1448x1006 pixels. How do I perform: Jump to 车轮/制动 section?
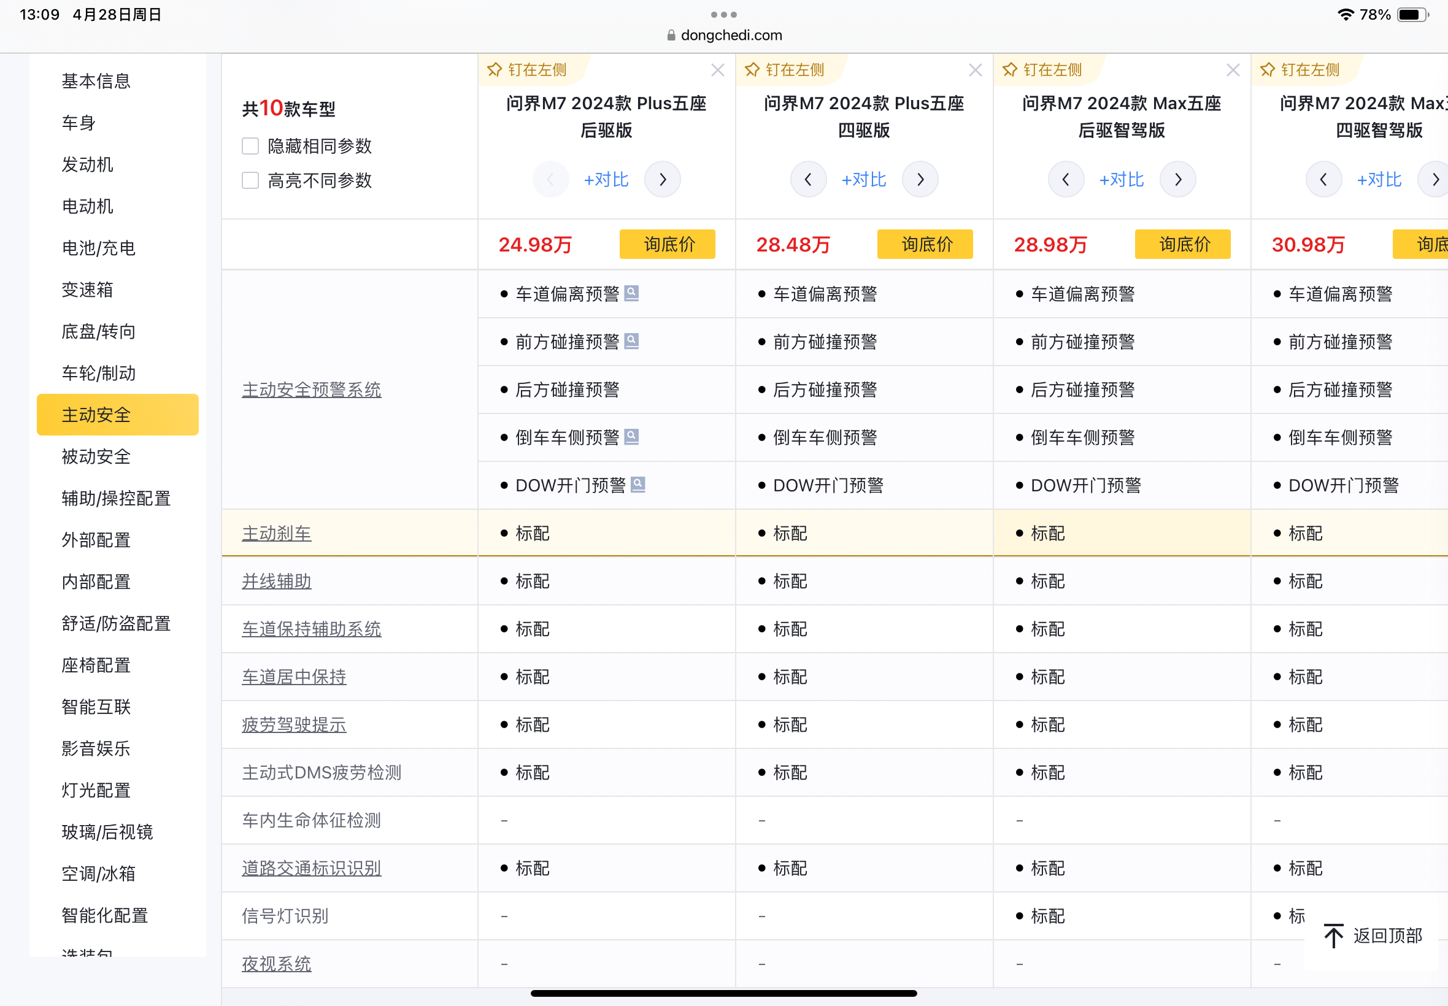point(98,373)
